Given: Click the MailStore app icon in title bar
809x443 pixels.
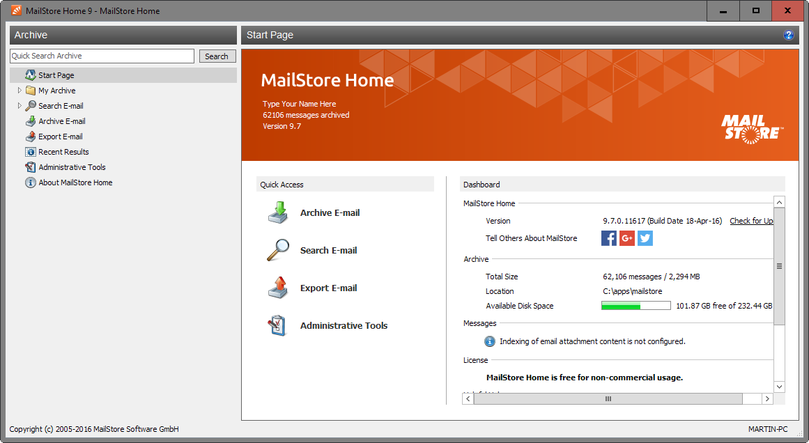Looking at the screenshot, I should pos(17,10).
